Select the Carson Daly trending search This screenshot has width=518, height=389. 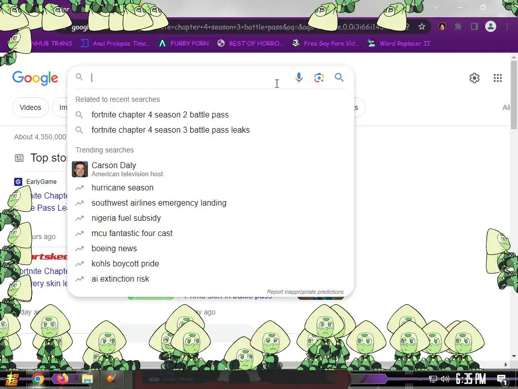pyautogui.click(x=211, y=169)
